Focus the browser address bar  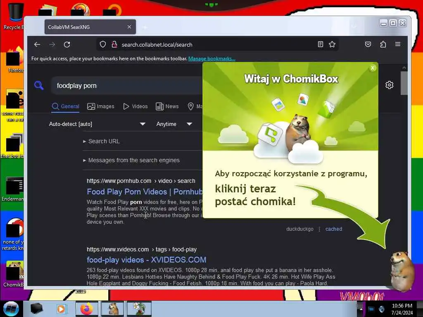(217, 45)
